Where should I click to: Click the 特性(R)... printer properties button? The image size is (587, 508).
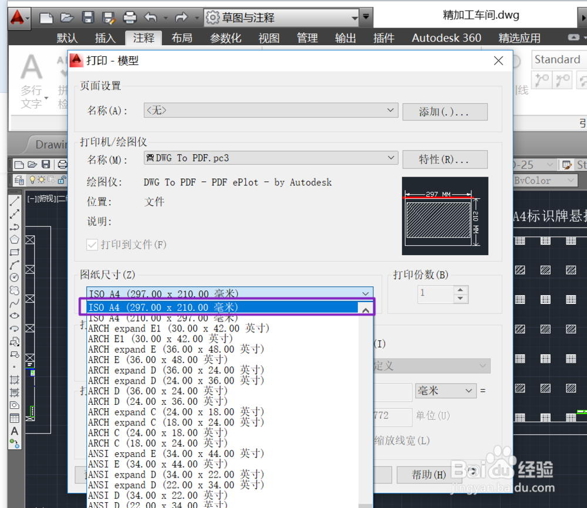pyautogui.click(x=445, y=160)
